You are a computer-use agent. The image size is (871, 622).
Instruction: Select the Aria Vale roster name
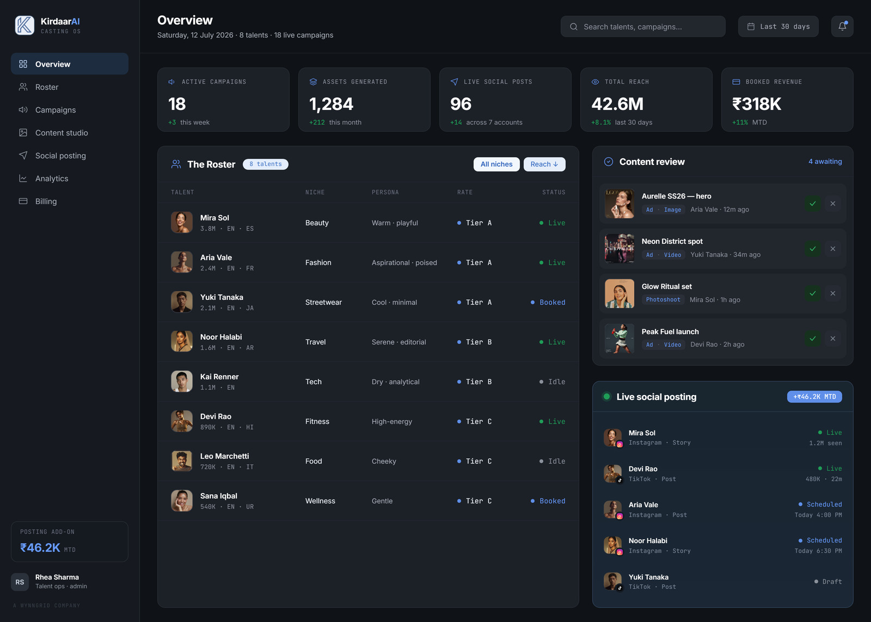pyautogui.click(x=216, y=257)
